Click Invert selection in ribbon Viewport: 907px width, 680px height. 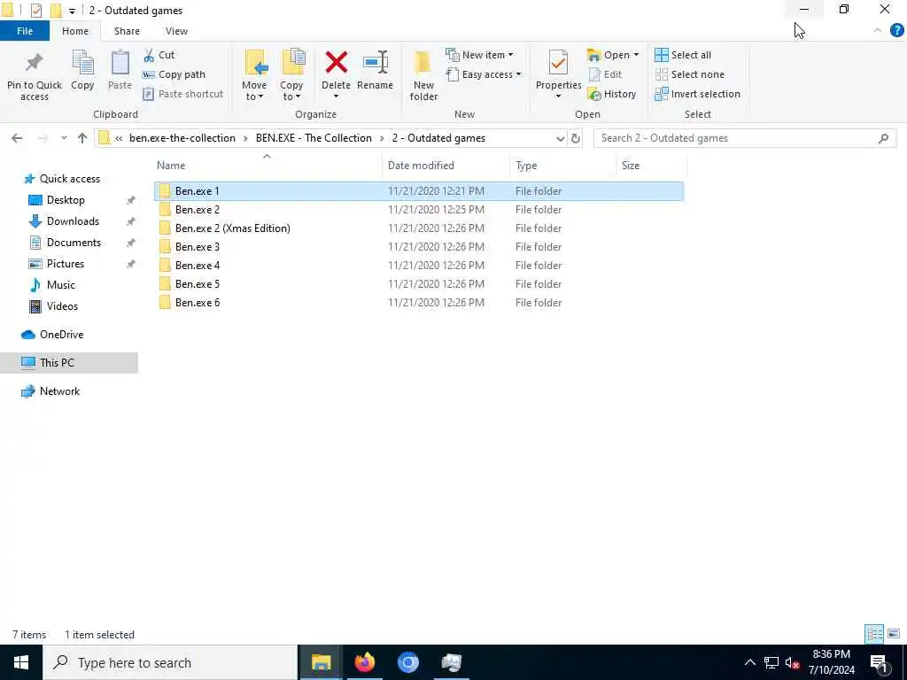pos(698,94)
